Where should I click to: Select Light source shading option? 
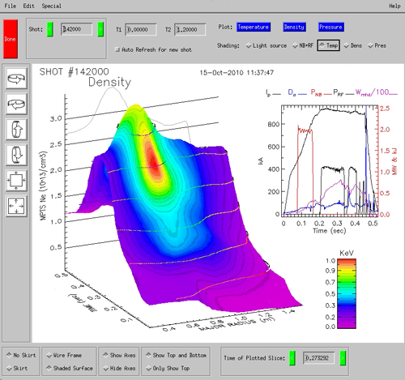point(266,45)
